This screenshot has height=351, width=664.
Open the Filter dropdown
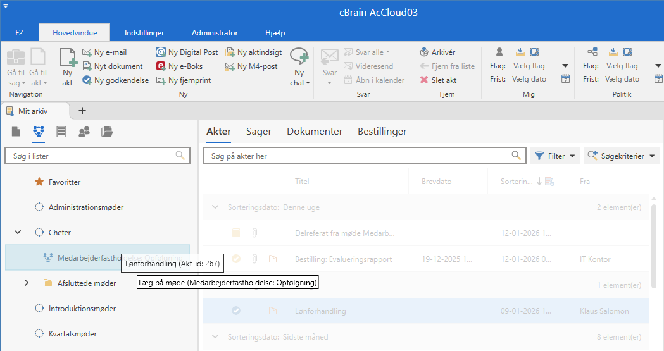[x=554, y=156]
